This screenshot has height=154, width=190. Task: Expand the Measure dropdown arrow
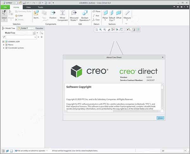127,20
